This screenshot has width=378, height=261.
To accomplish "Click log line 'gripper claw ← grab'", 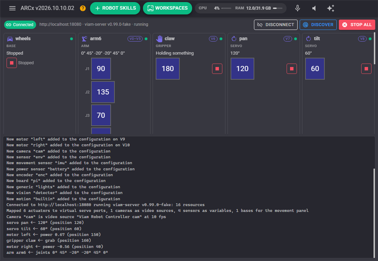I will click(49, 241).
